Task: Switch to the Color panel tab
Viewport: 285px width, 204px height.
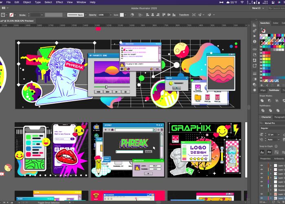Action: coord(276,23)
